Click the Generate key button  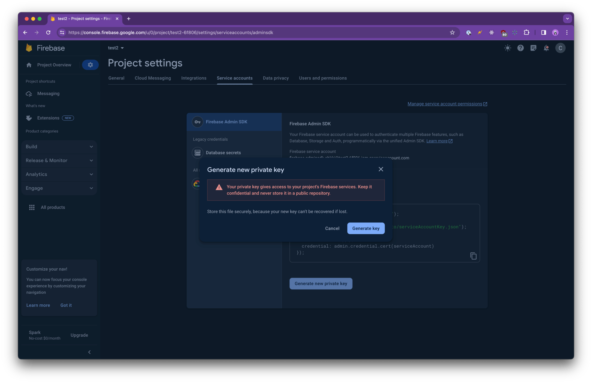tap(366, 228)
